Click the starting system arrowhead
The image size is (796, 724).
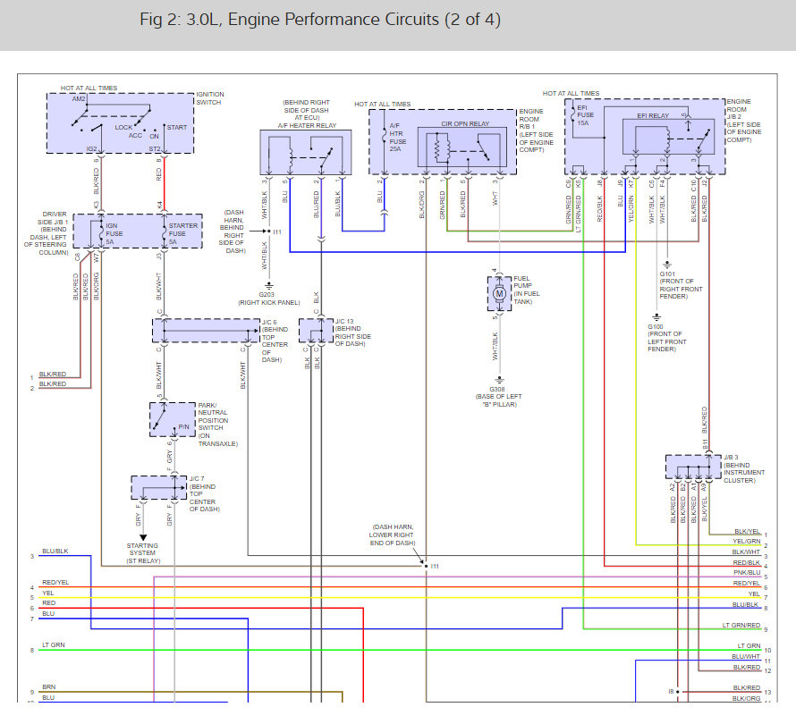pyautogui.click(x=143, y=537)
